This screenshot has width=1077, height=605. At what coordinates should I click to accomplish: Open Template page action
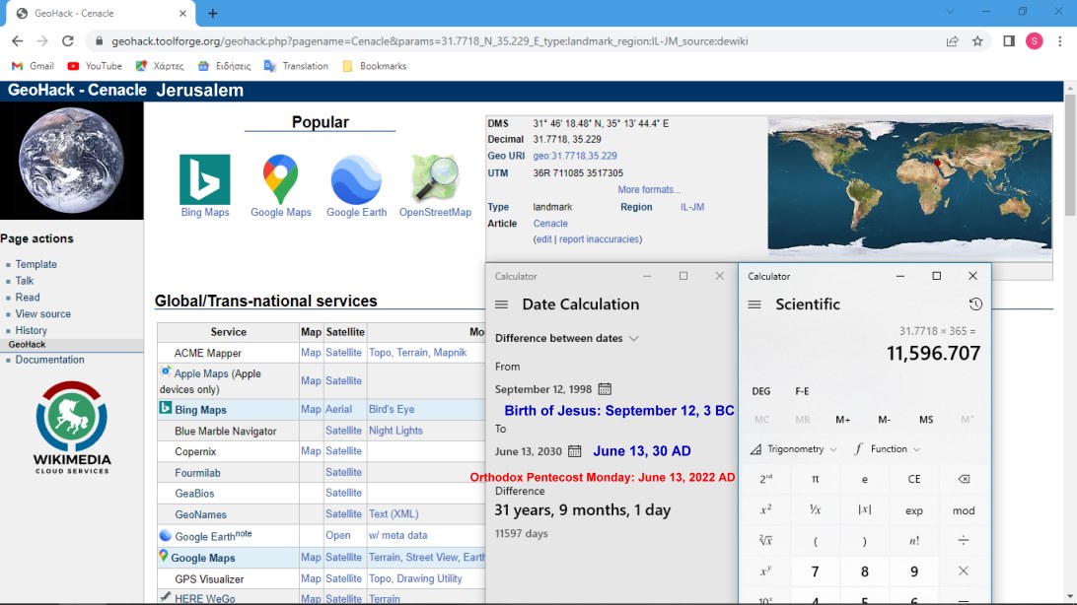(36, 264)
